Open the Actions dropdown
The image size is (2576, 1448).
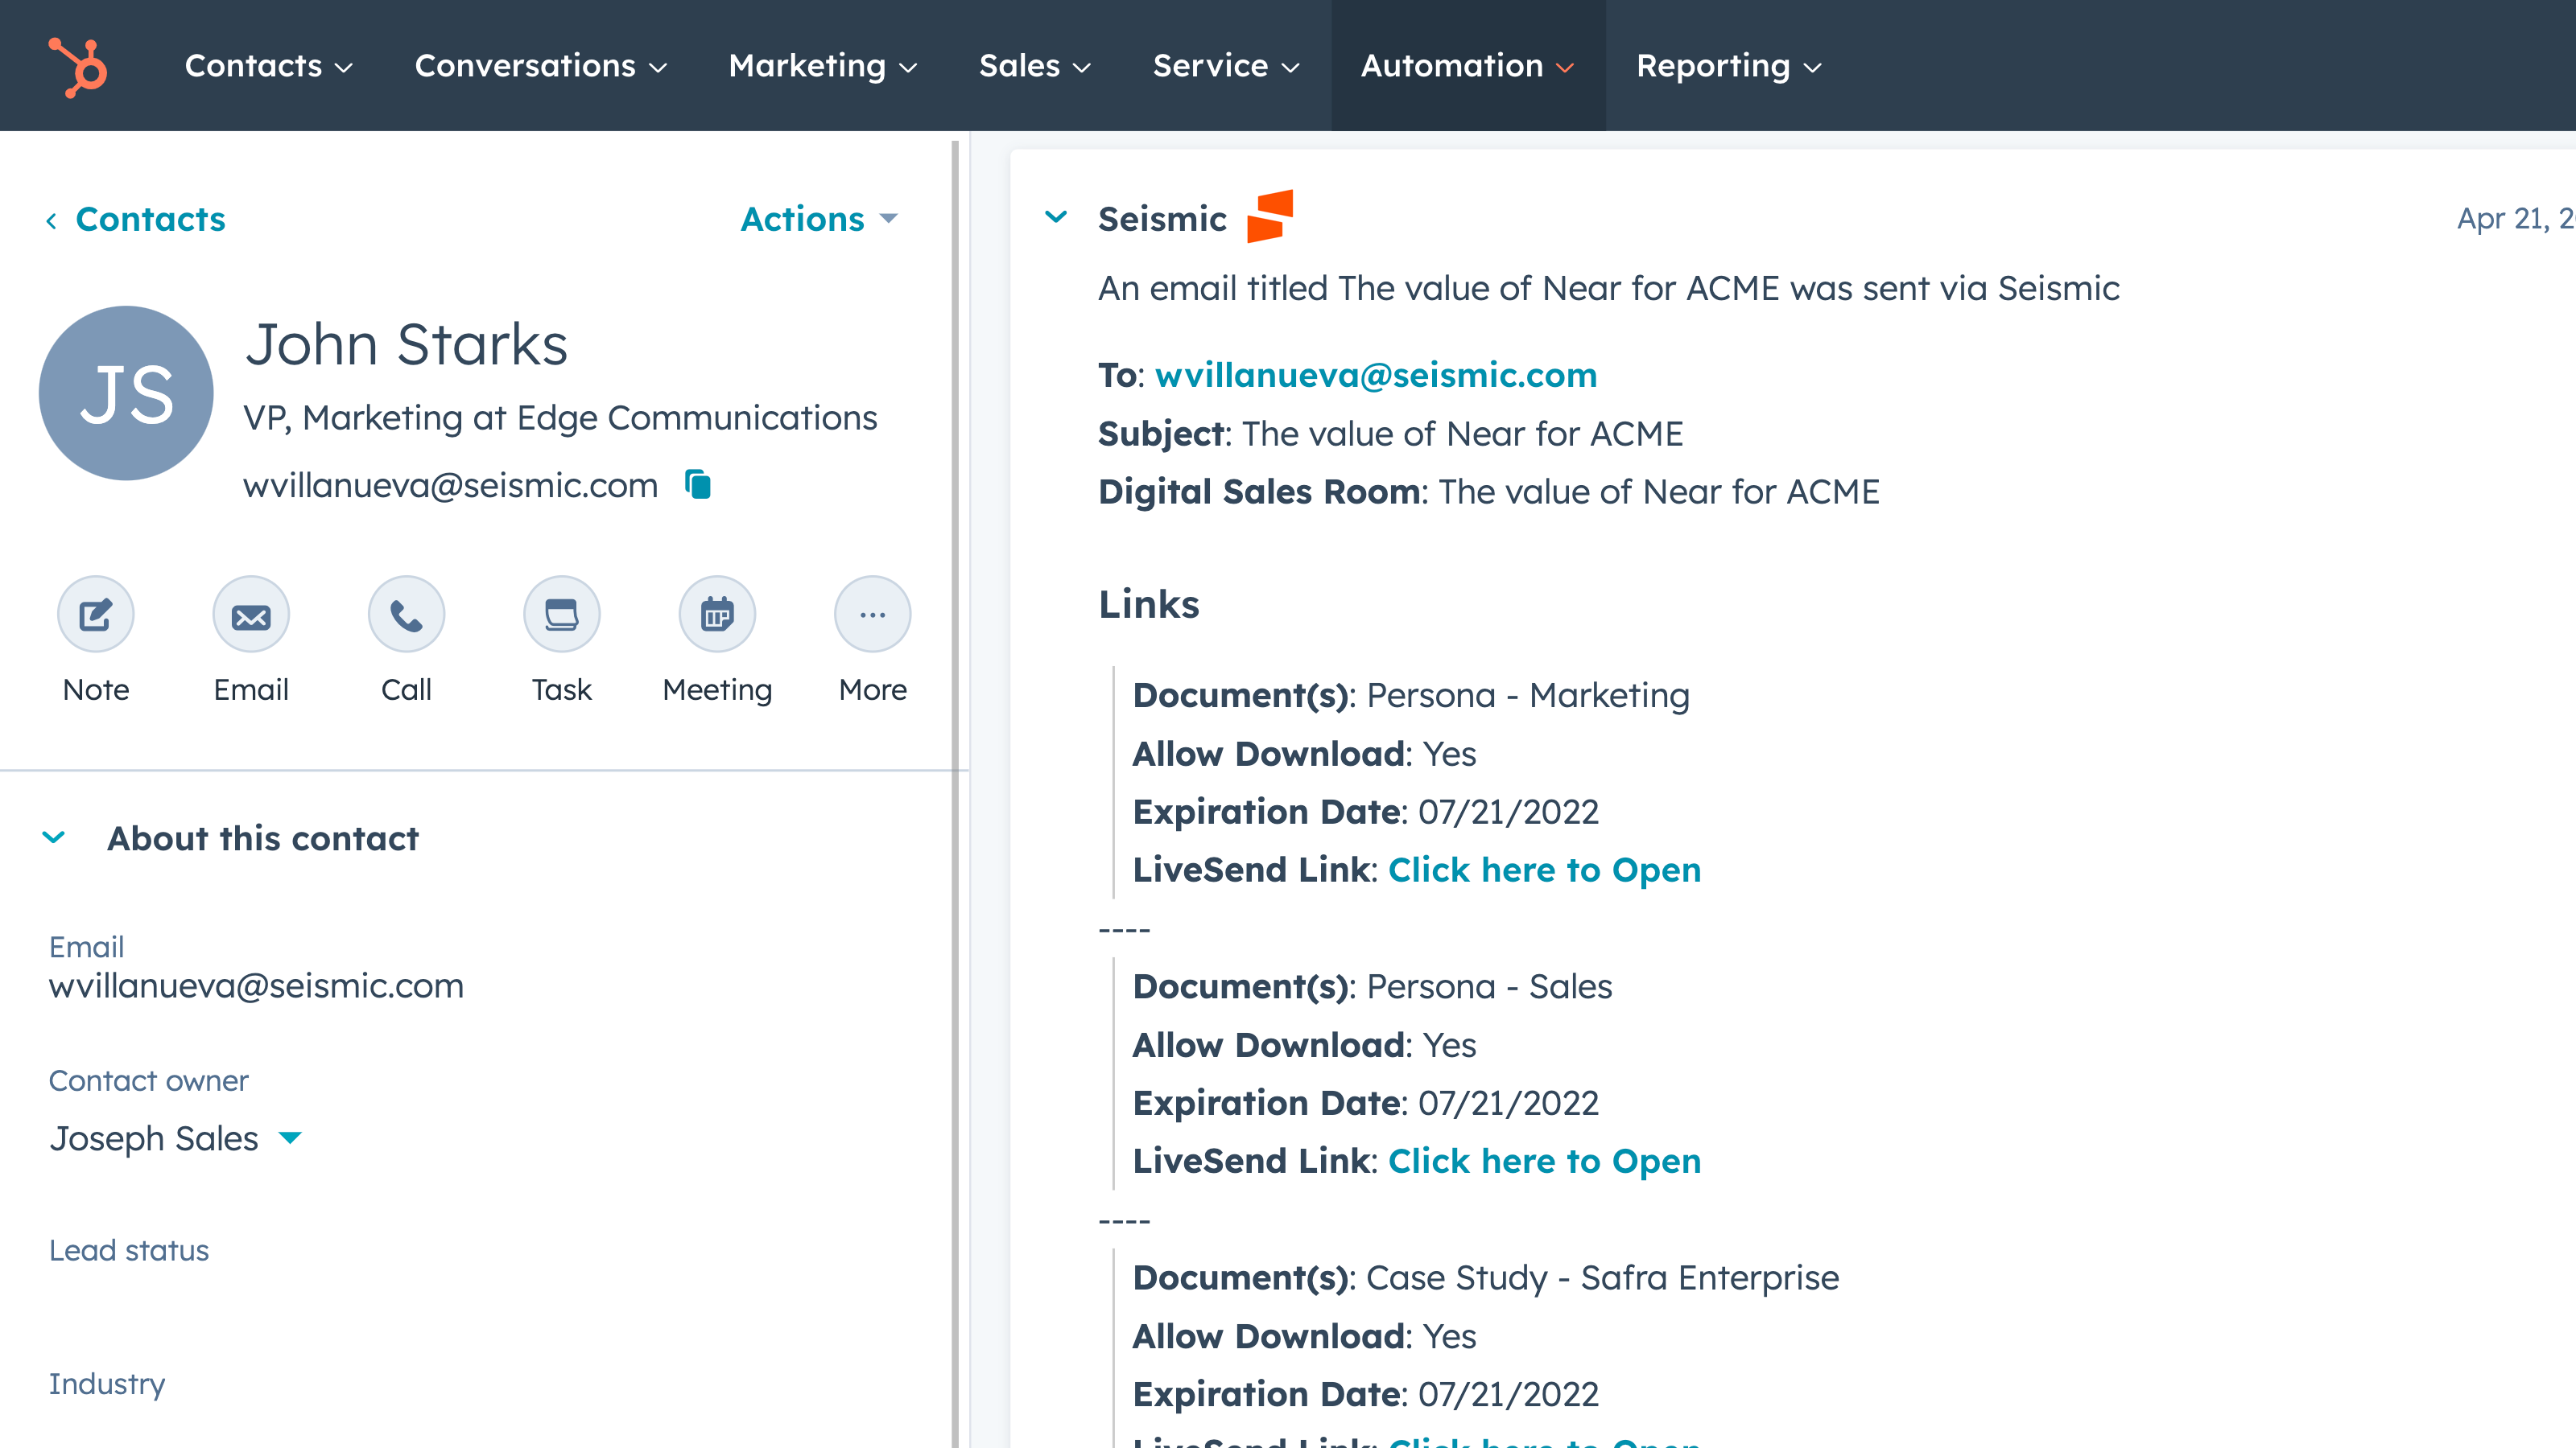[820, 219]
